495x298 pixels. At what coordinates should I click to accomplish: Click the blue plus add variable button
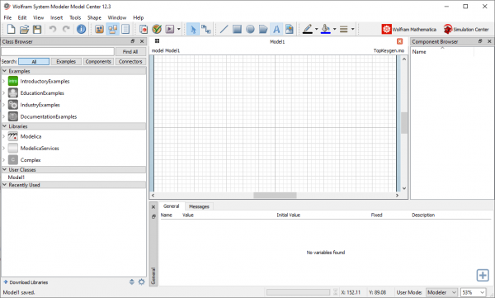483,275
